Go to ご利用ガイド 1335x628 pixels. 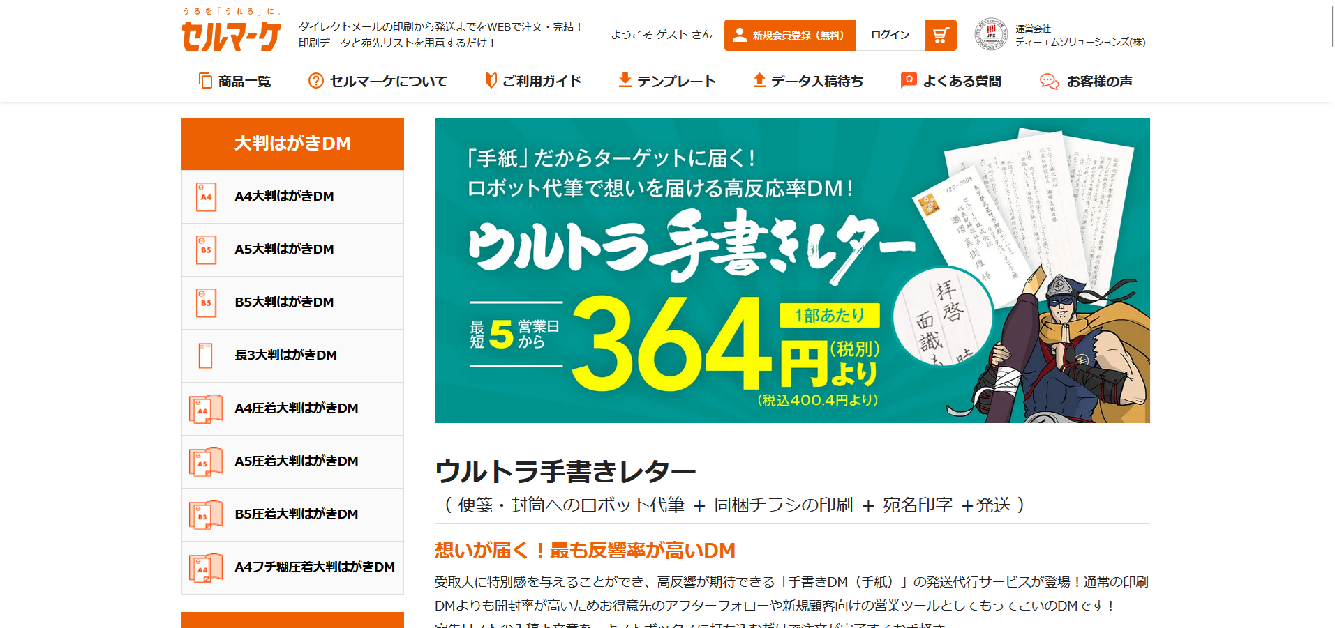533,82
